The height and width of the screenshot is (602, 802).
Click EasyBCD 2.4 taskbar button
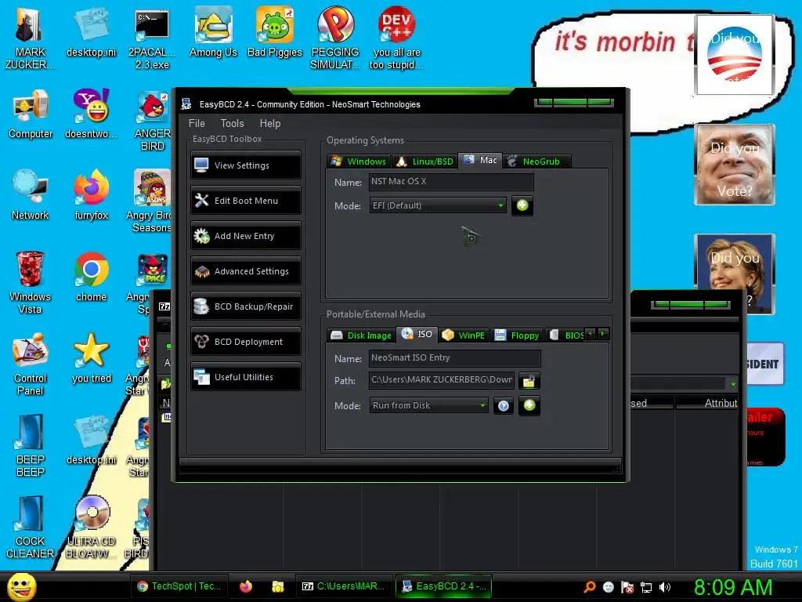click(443, 586)
